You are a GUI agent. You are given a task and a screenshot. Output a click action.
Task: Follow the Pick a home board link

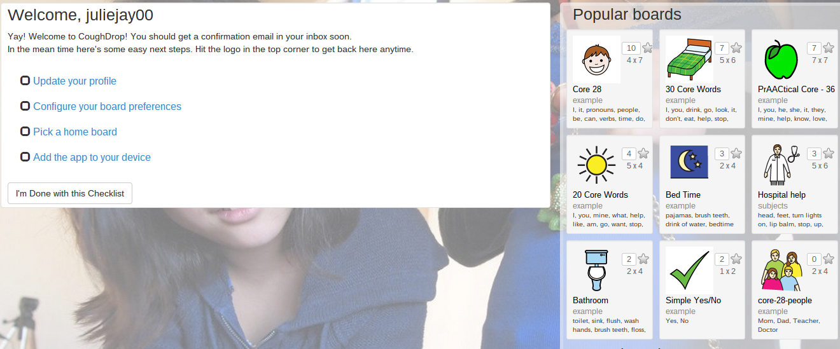click(75, 132)
